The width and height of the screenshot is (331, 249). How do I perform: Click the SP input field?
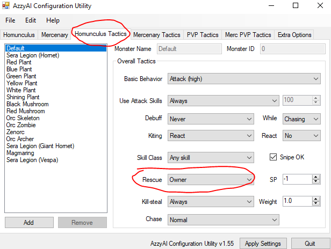click(298, 179)
